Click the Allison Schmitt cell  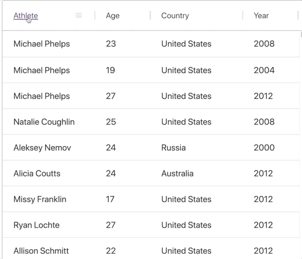tap(41, 251)
